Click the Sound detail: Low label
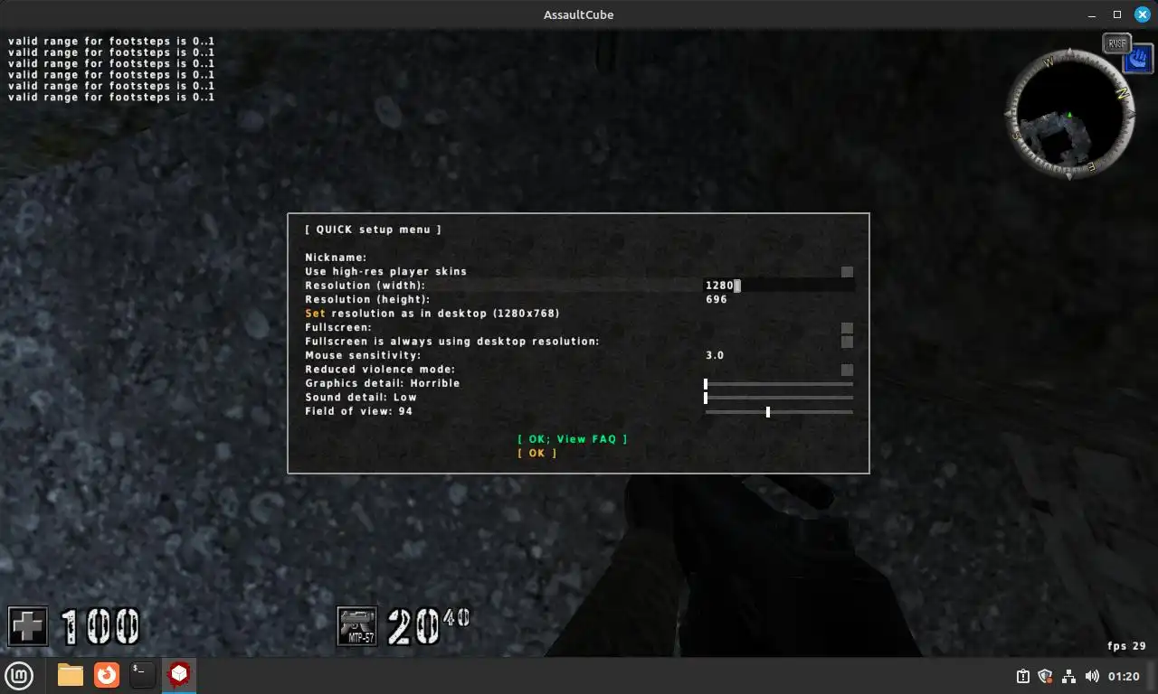Screen dimensions: 1158x694 coord(361,398)
